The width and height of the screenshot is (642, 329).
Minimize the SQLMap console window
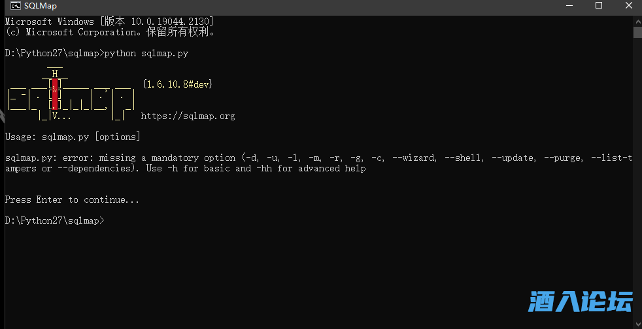click(567, 6)
